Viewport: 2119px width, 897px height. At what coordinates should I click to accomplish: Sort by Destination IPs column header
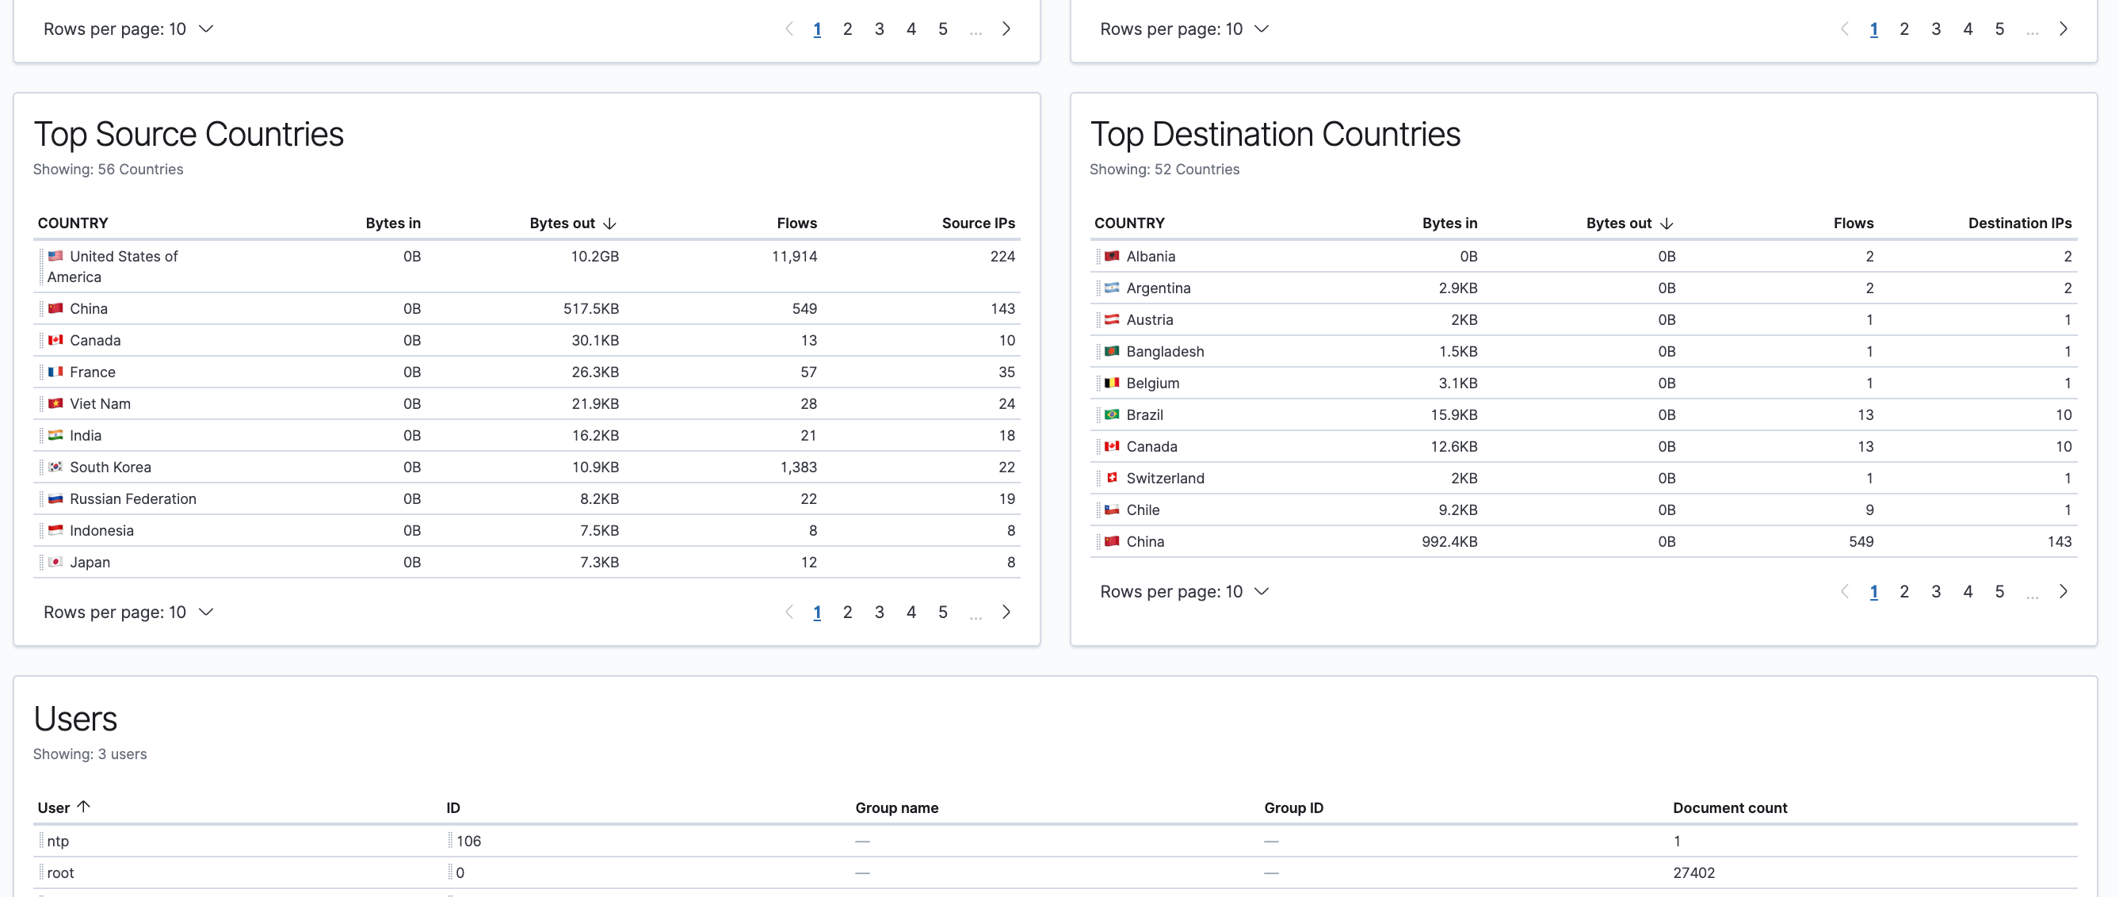point(2018,223)
